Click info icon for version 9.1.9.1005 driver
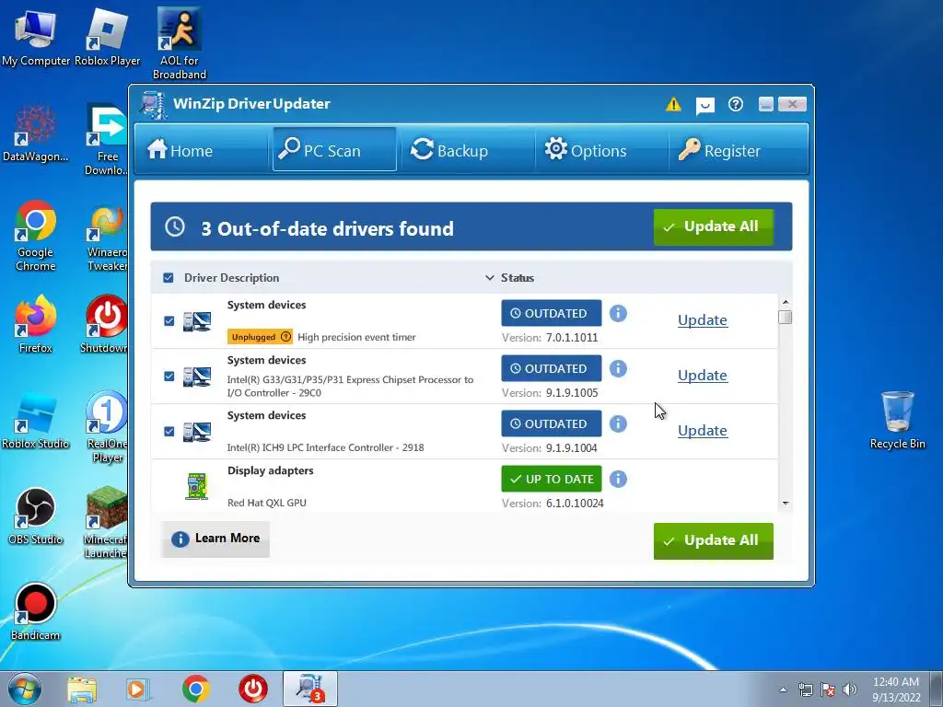Viewport: 943px width, 707px height. click(618, 368)
